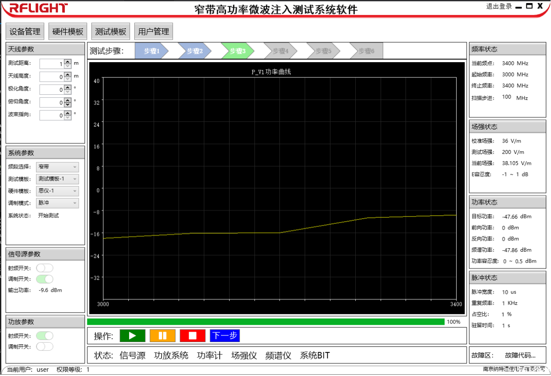Click the blue 下一步 next step button
Viewport: 551px width, 376px height.
coord(225,336)
